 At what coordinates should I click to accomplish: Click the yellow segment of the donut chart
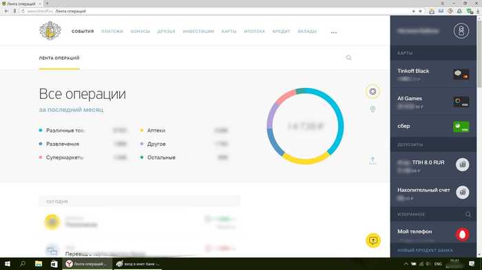[306, 161]
